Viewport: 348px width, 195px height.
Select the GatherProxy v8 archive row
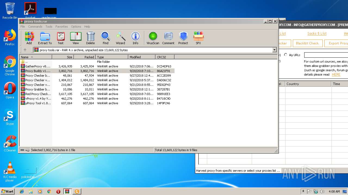tap(97, 66)
